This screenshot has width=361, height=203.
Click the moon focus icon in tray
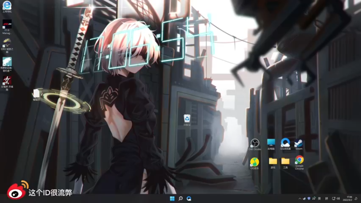(x=356, y=198)
